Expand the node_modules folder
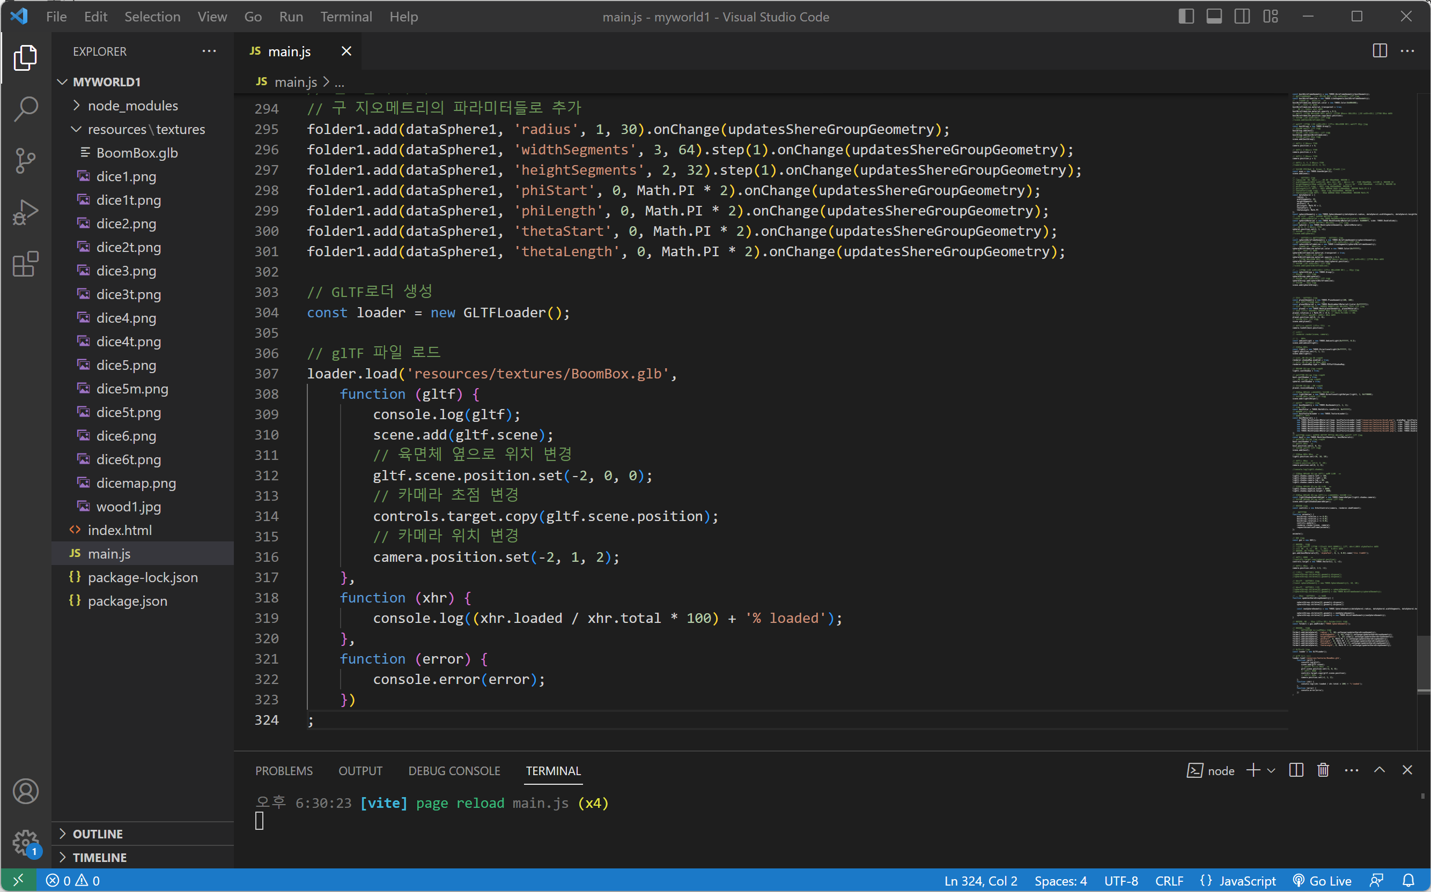The width and height of the screenshot is (1431, 892). pyautogui.click(x=132, y=106)
